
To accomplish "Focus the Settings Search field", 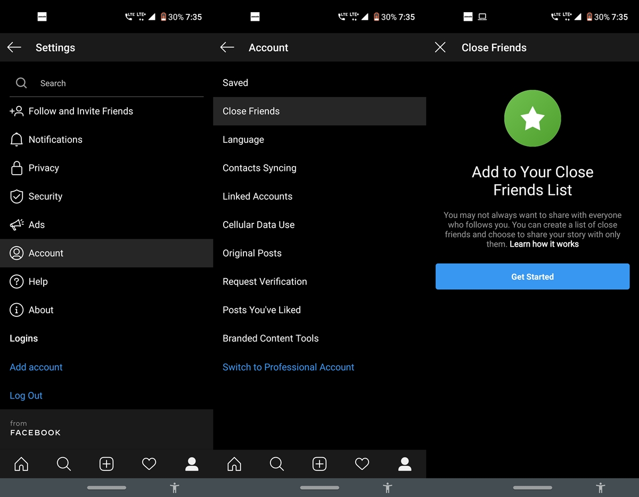I will (x=106, y=83).
